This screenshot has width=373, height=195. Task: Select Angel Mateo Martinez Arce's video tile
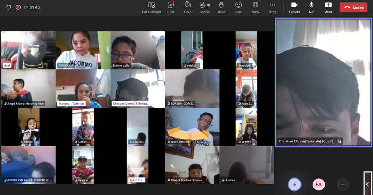(28, 88)
